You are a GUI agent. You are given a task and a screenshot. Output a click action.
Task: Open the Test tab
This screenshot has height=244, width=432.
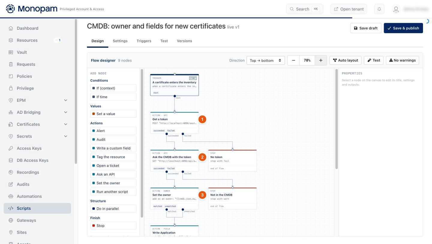point(164,41)
